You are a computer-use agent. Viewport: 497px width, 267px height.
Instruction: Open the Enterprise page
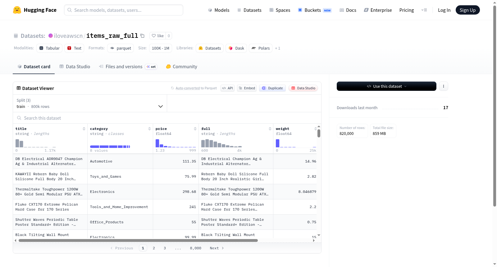(378, 10)
